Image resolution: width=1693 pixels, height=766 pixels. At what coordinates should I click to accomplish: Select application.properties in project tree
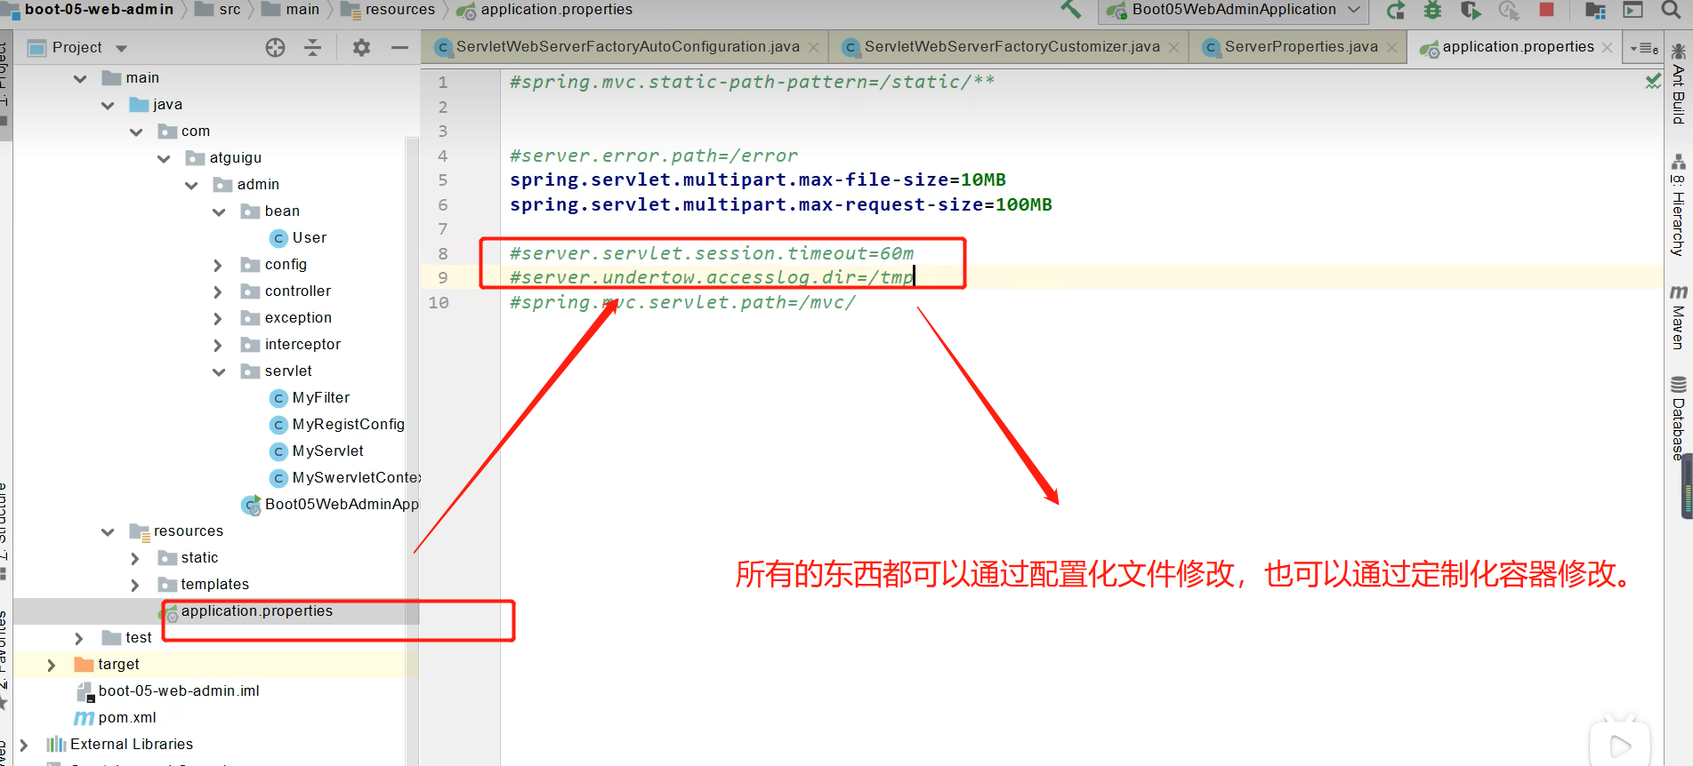coord(247,611)
